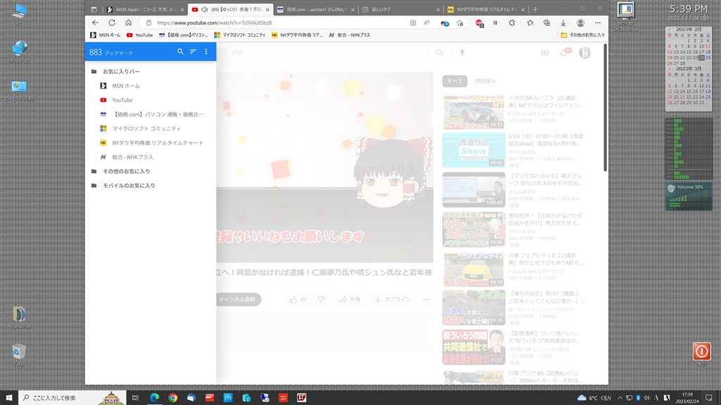
Task: Switch to the 新しいタブ tab
Action: point(401,9)
